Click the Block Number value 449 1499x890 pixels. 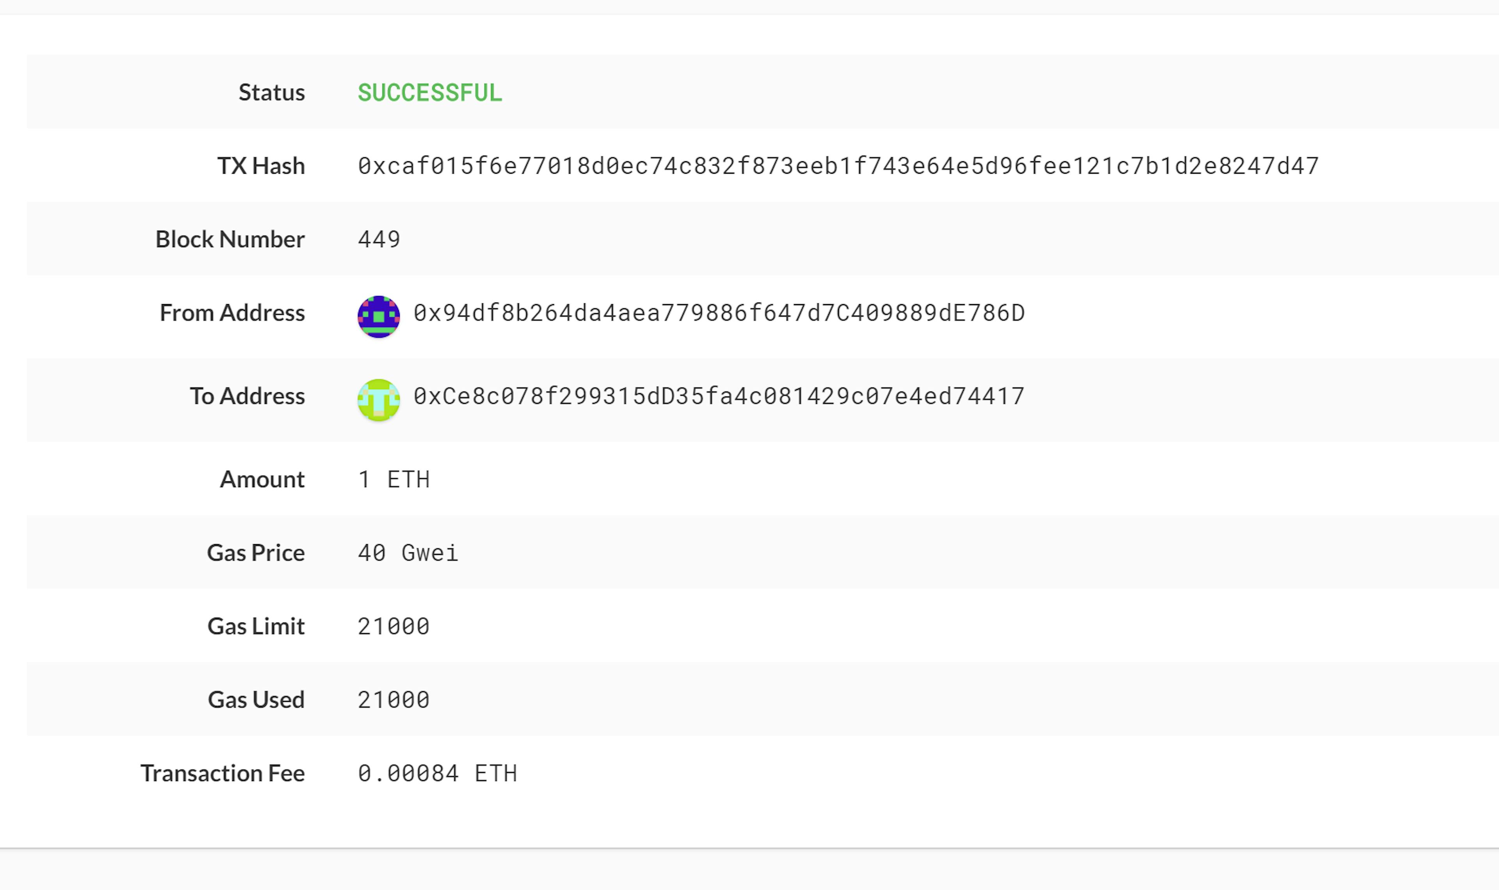(379, 239)
